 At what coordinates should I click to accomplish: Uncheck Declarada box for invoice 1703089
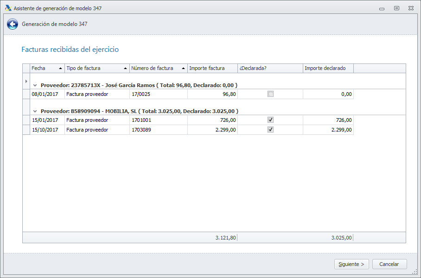(270, 130)
